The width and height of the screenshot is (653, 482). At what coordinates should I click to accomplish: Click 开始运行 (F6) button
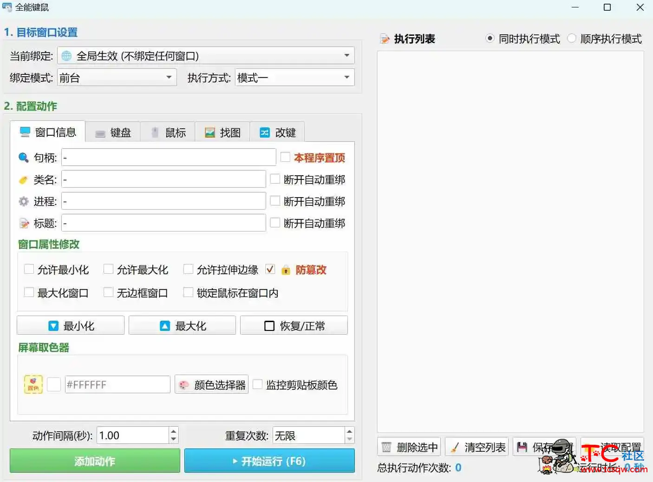(269, 461)
